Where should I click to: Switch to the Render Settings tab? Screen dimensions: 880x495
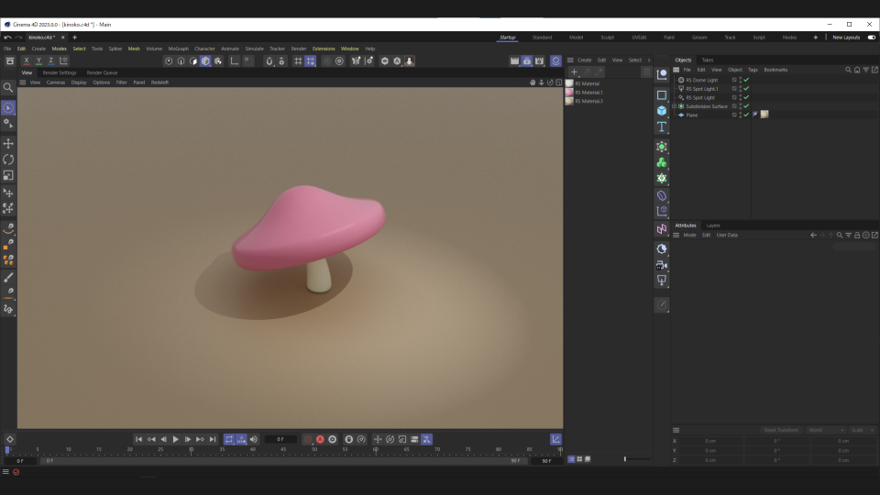click(60, 72)
